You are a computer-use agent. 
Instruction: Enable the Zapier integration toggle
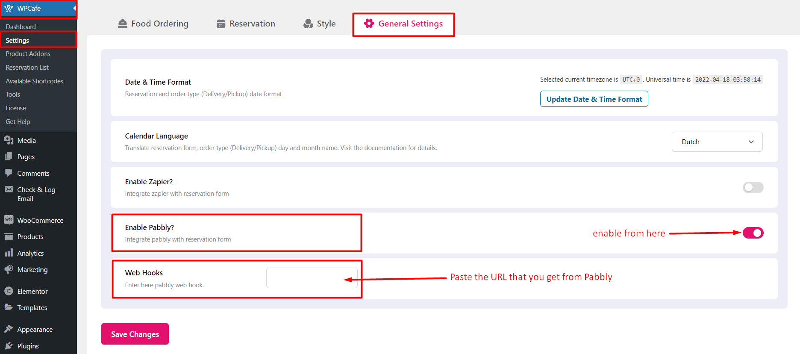point(753,188)
